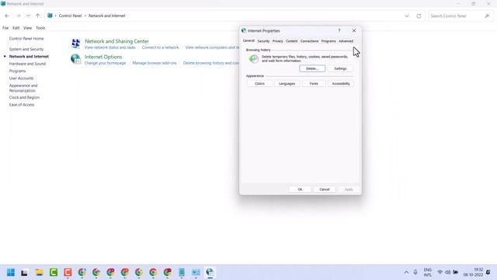Screen dimensions: 497x280
Task: Click the black terminal icon on the taskbar
Action: point(24,272)
